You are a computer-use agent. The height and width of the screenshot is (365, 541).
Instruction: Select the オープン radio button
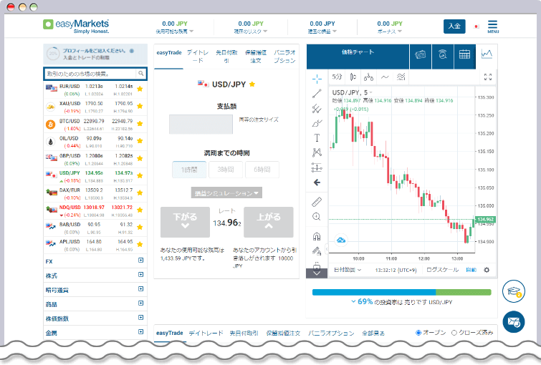point(418,333)
